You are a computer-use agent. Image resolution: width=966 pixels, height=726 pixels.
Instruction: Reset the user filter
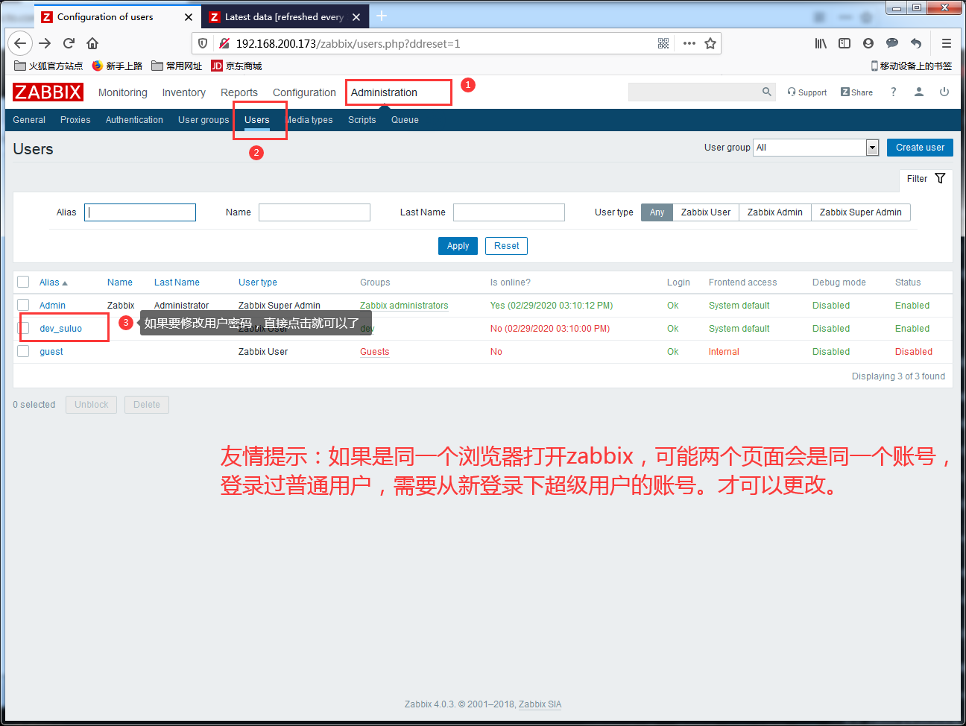[506, 246]
